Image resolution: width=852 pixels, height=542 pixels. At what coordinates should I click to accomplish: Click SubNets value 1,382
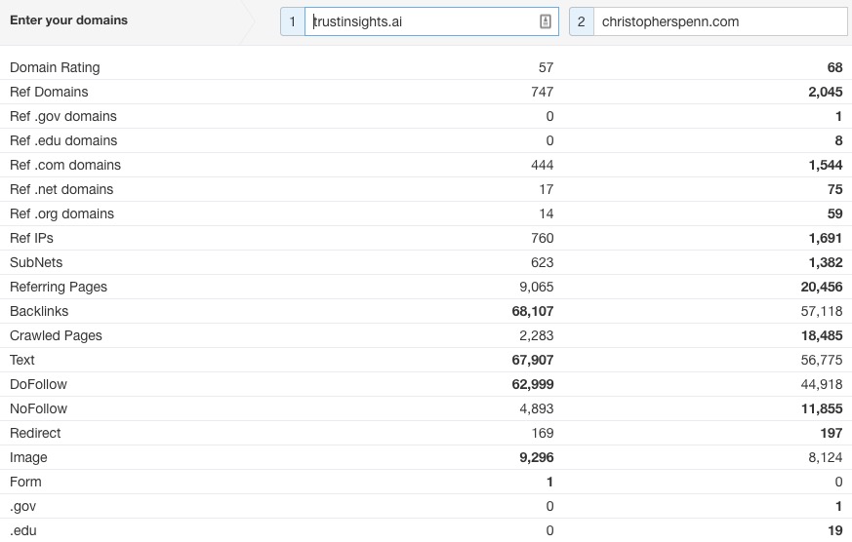(x=826, y=262)
